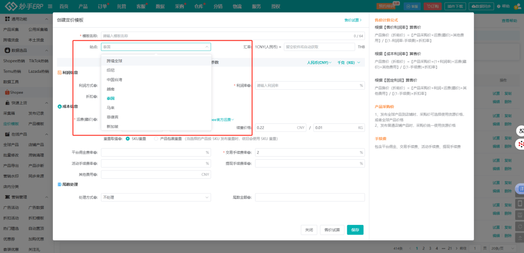Choose 新加坡 from the site dropdown list

[113, 126]
